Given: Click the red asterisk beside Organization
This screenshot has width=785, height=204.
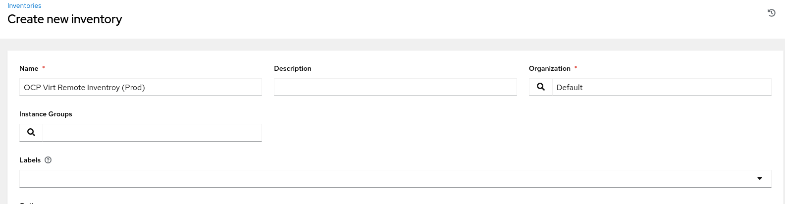Looking at the screenshot, I should (576, 68).
